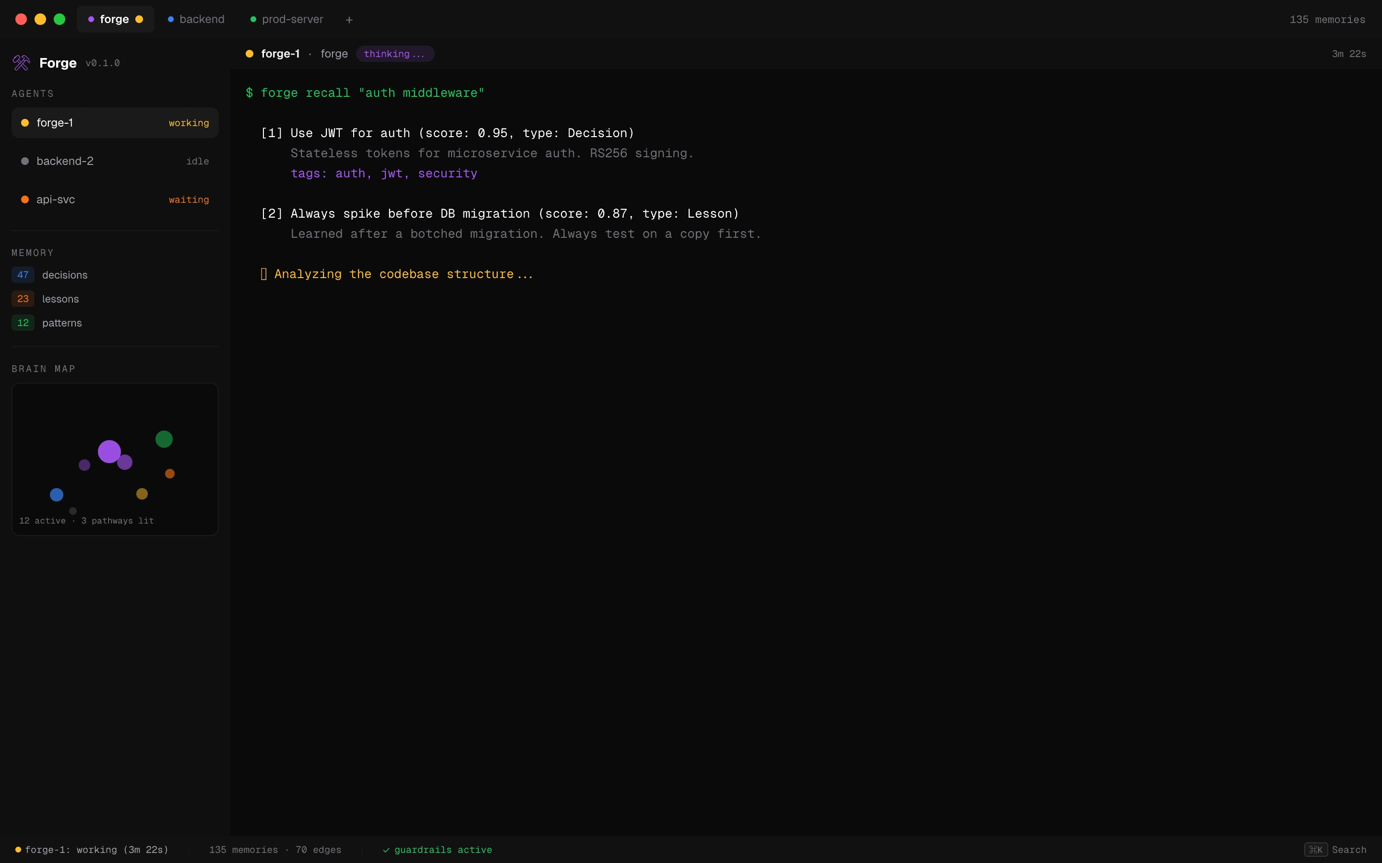1382x863 pixels.
Task: Collapse the BRAIN MAP section
Action: [x=43, y=369]
